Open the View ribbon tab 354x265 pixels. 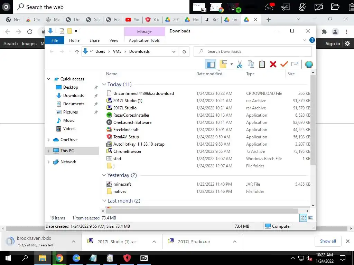[x=114, y=40]
